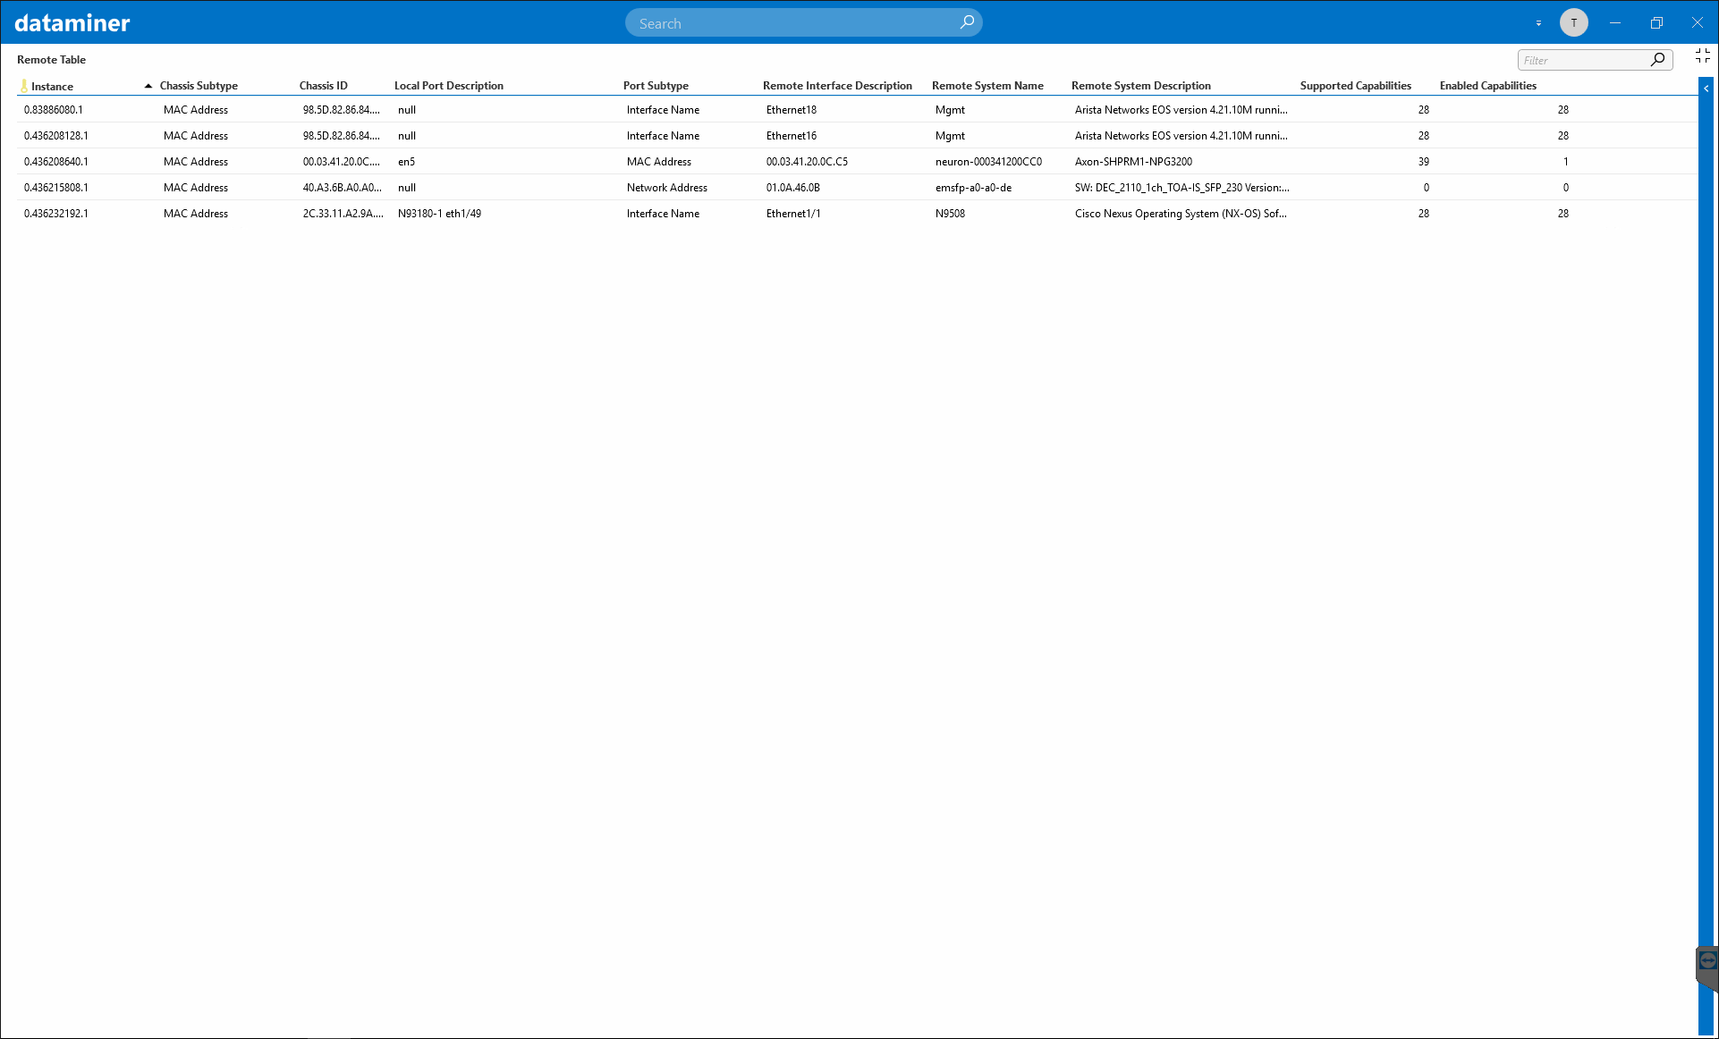Open the user avatar T menu
Viewport: 1719px width, 1039px height.
(1574, 22)
